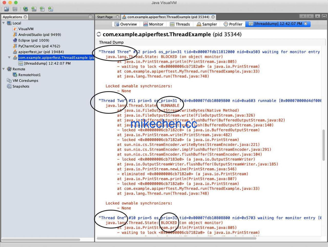Click Add JMX Connection toolbar icon
Image resolution: width=328 pixels, height=247 pixels.
pyautogui.click(x=34, y=9)
